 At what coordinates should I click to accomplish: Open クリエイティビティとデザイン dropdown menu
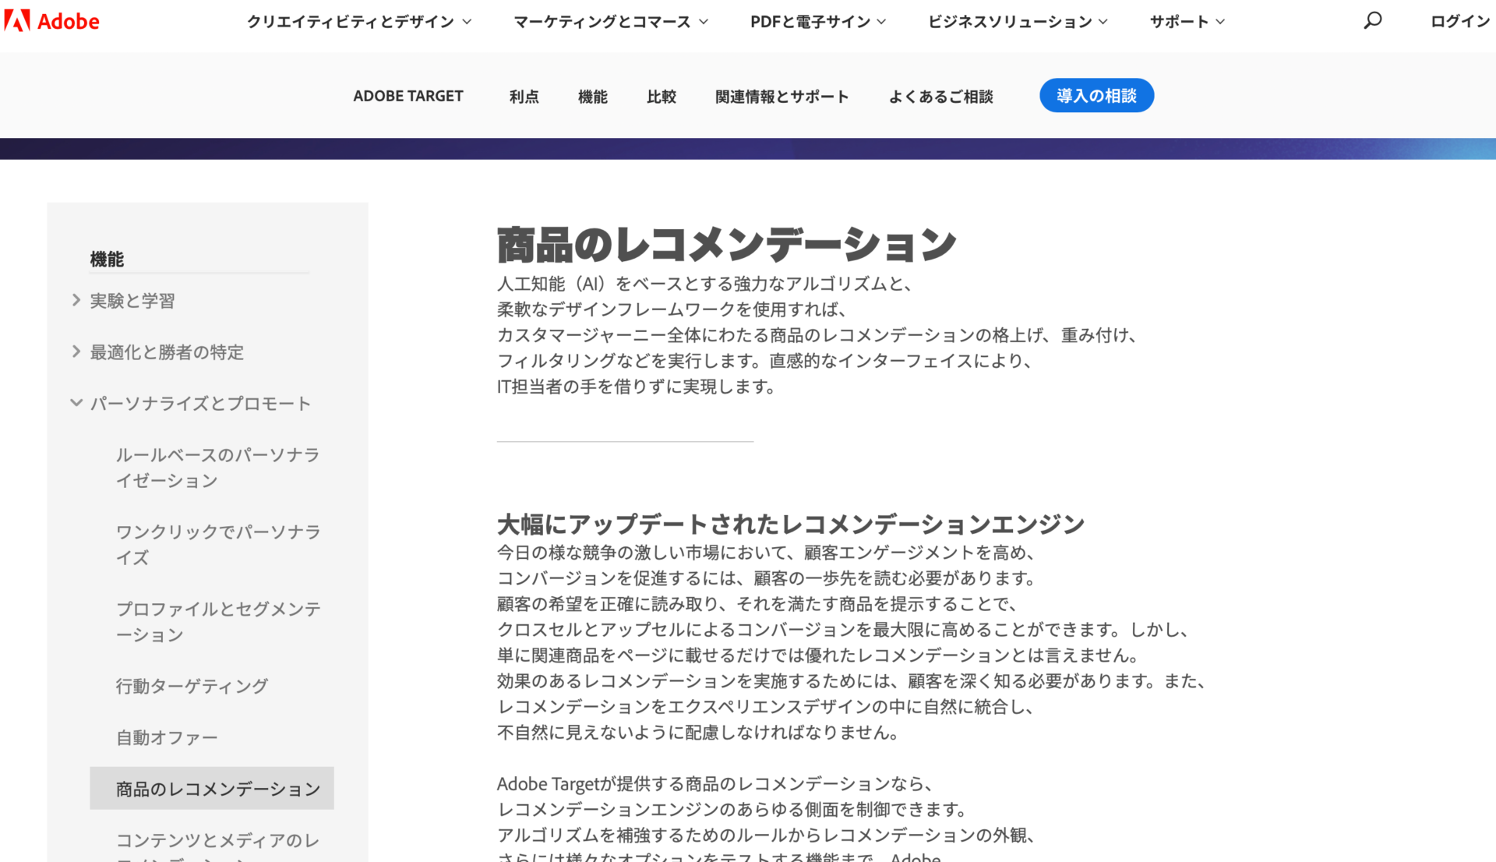tap(358, 22)
